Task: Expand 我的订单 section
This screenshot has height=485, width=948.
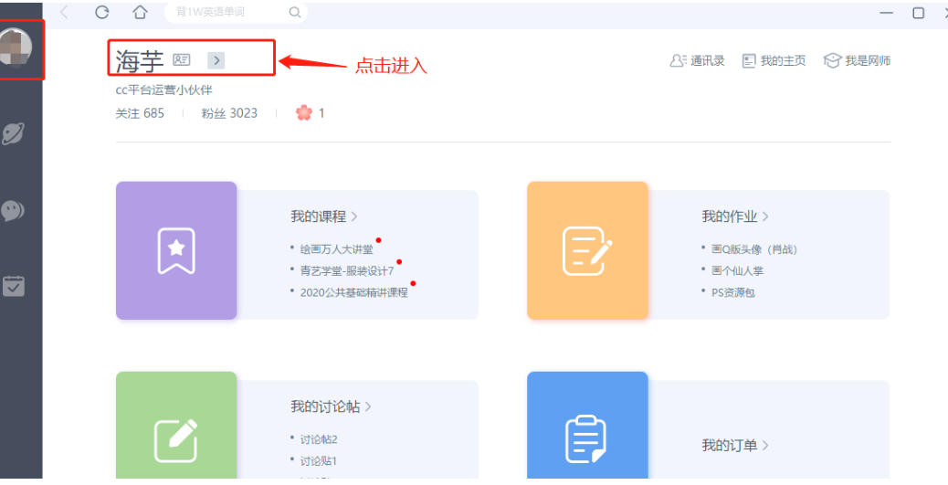Action: pyautogui.click(x=735, y=446)
